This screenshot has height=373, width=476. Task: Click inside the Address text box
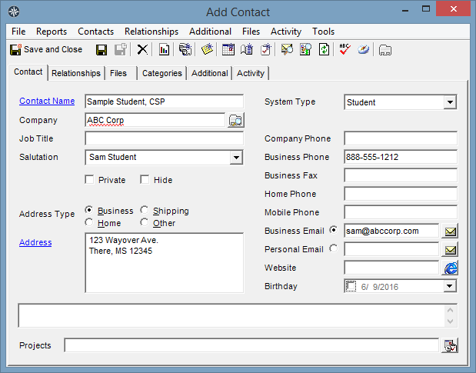[x=165, y=263]
